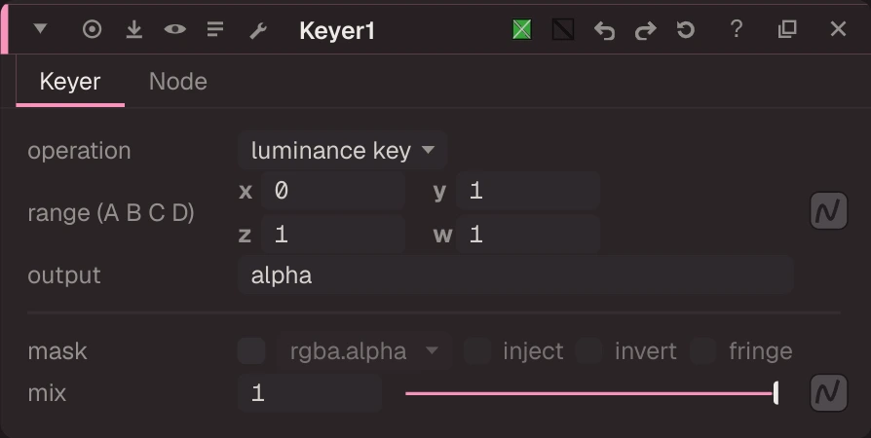Float the panel with the window icon

point(787,29)
